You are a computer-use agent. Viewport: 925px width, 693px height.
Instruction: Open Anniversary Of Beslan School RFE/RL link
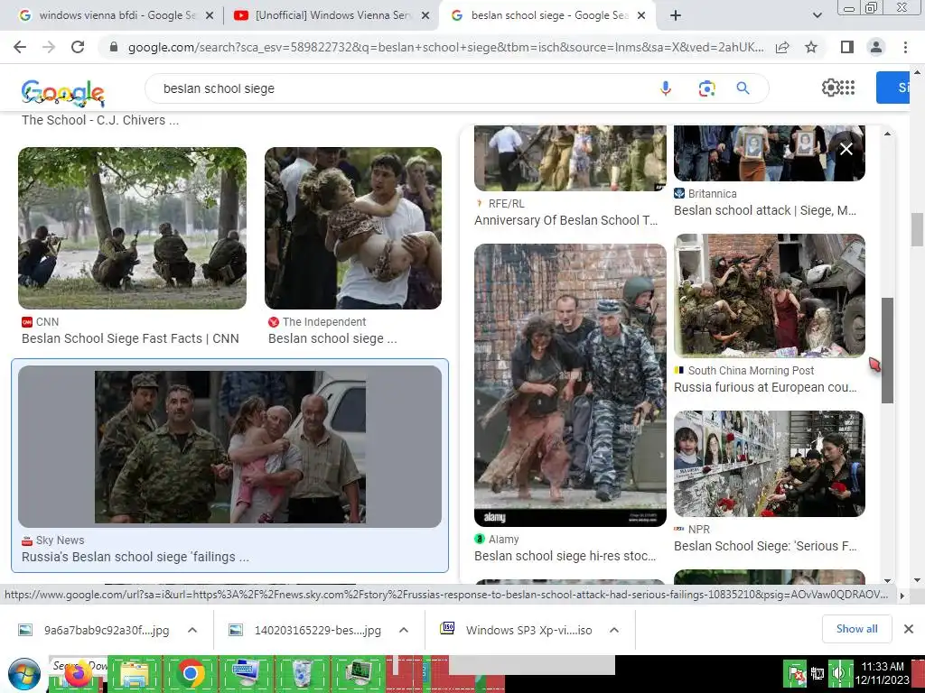(x=565, y=220)
